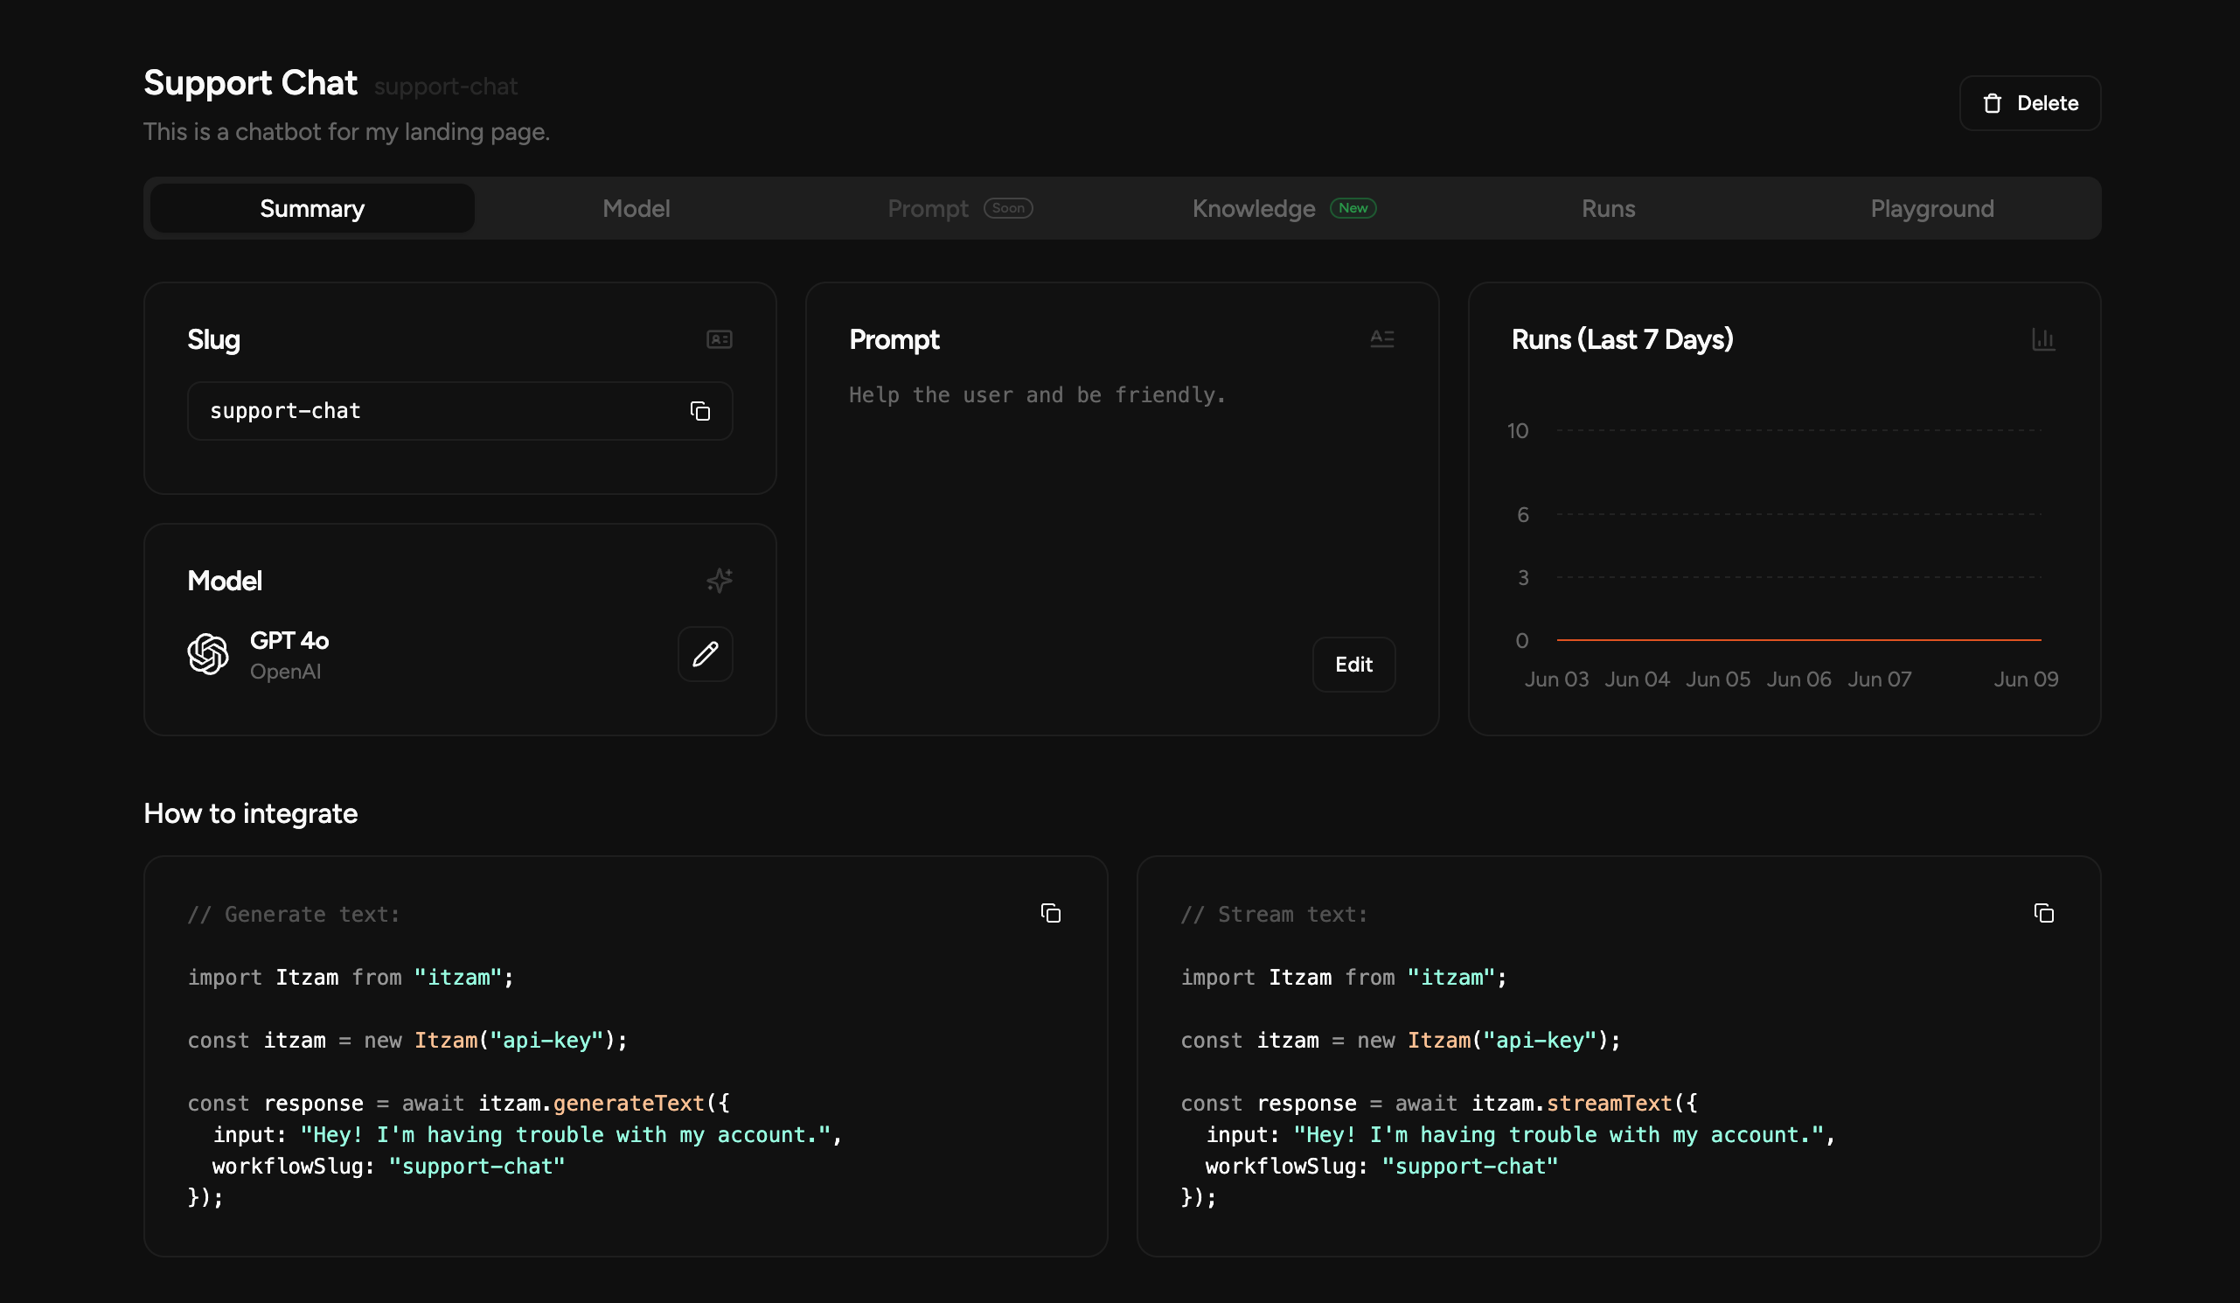2240x1303 pixels.
Task: Open the model edit pencil icon
Action: 705,654
